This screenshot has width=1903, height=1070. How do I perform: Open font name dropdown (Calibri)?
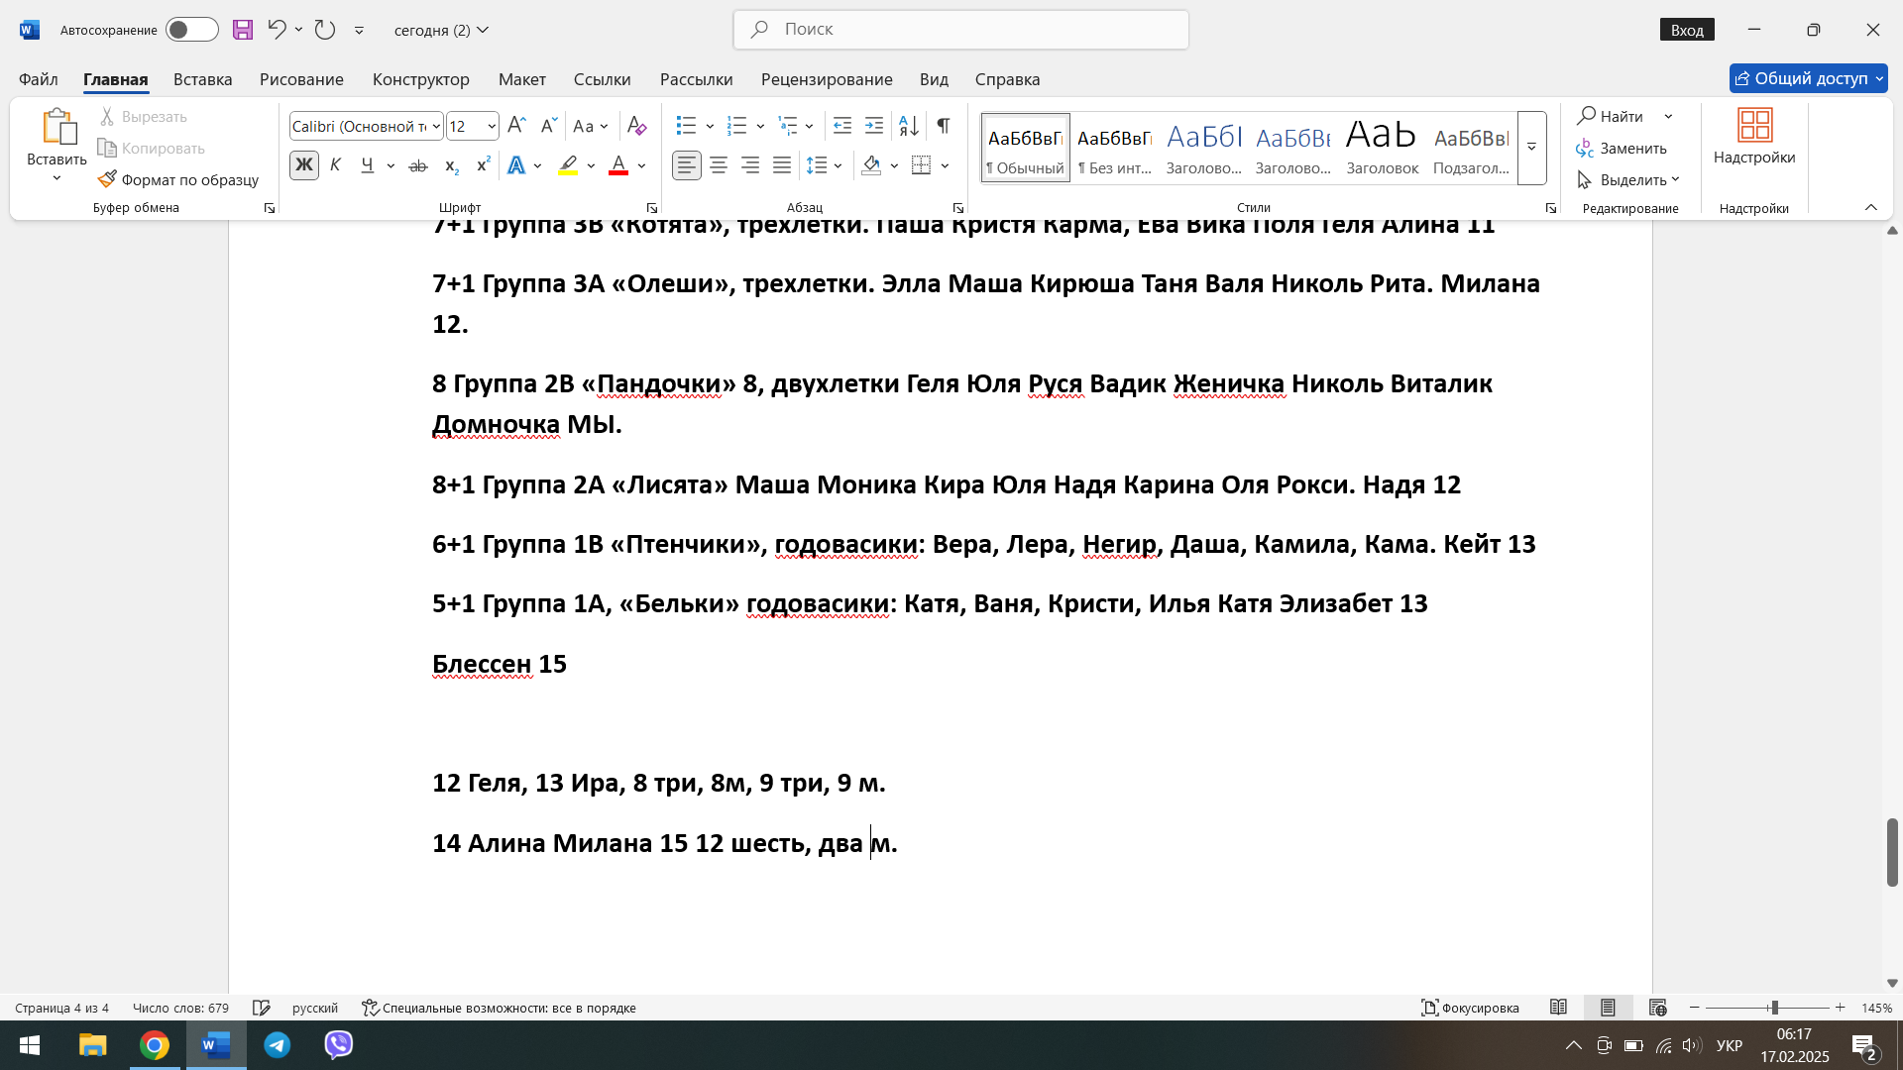436,126
